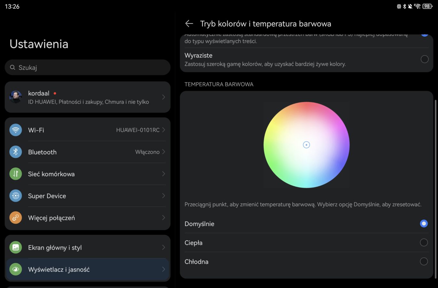This screenshot has height=288, width=438.
Task: Click the center point of color wheel
Action: [x=306, y=145]
